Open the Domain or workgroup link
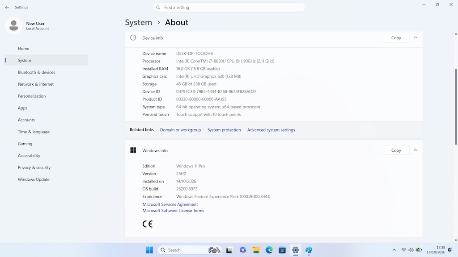This screenshot has height=257, width=458. [x=180, y=130]
